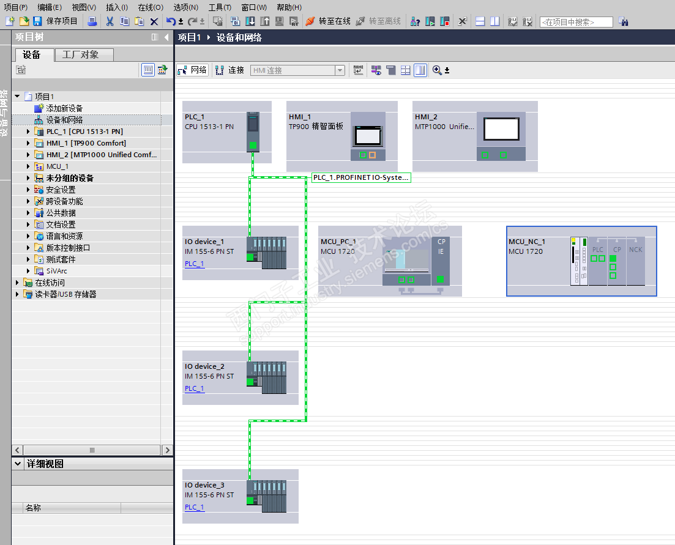Viewport: 675px width, 545px height.
Task: Click the zoom magnifier icon in network toolbar
Action: tap(437, 70)
